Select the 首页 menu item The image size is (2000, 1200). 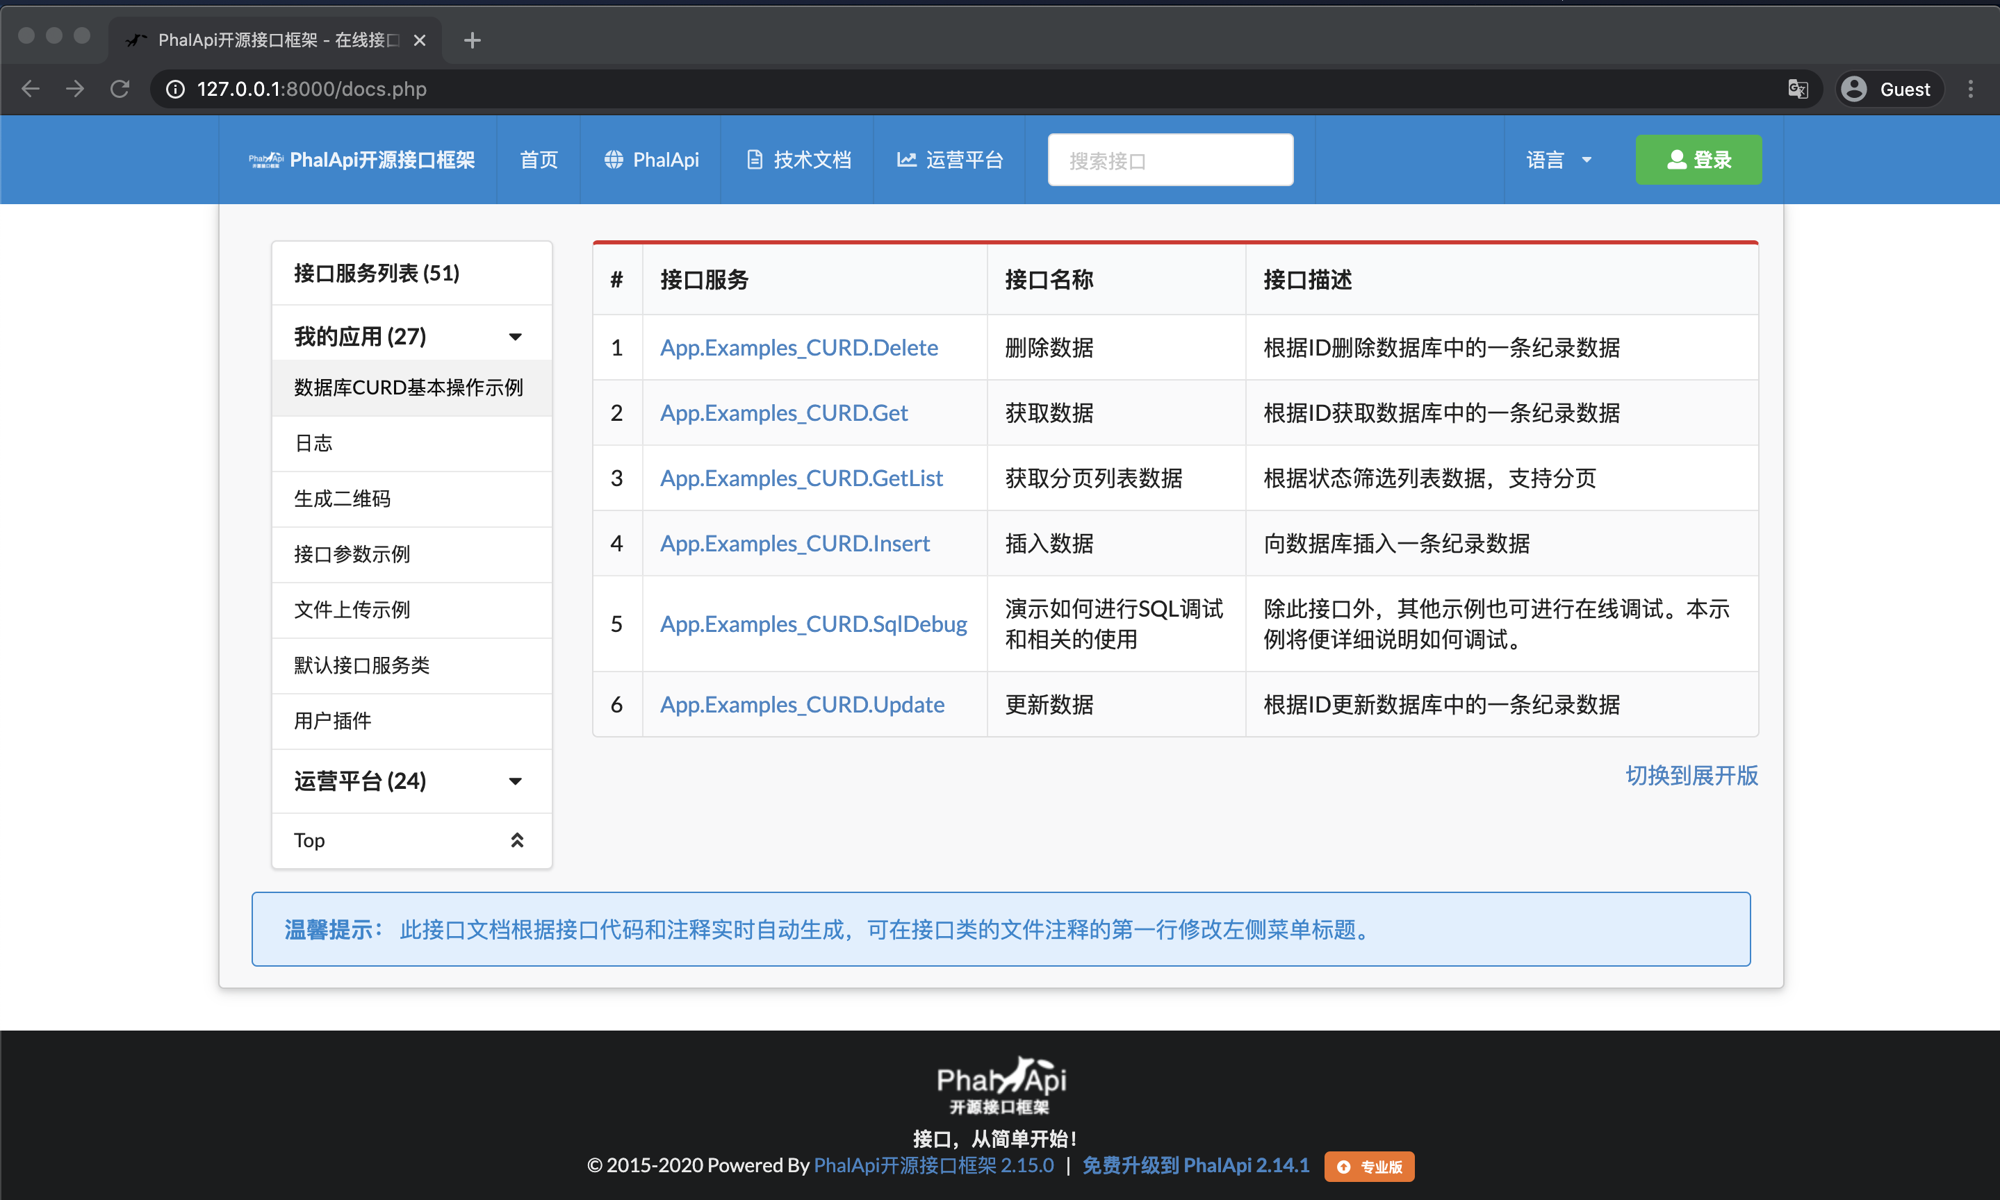(539, 159)
